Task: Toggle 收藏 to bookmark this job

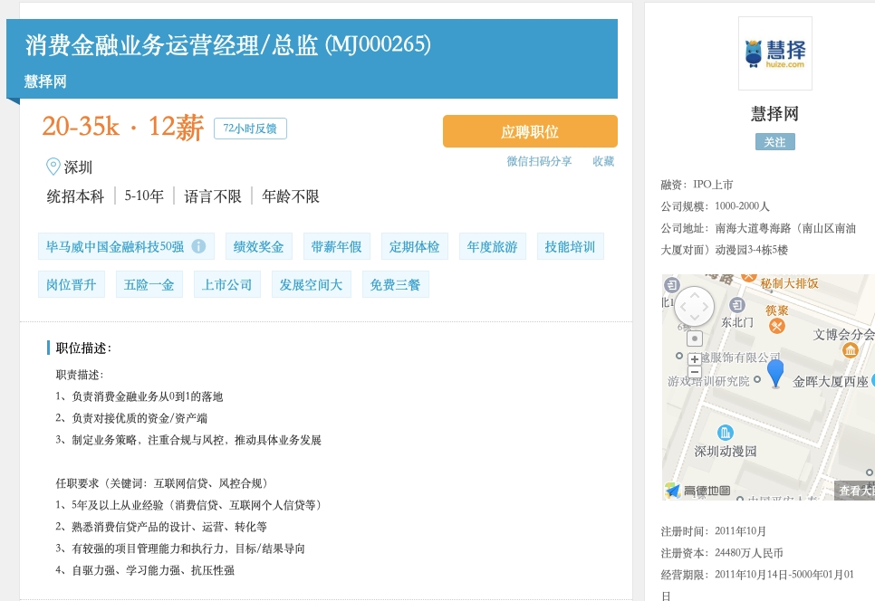Action: [x=603, y=161]
